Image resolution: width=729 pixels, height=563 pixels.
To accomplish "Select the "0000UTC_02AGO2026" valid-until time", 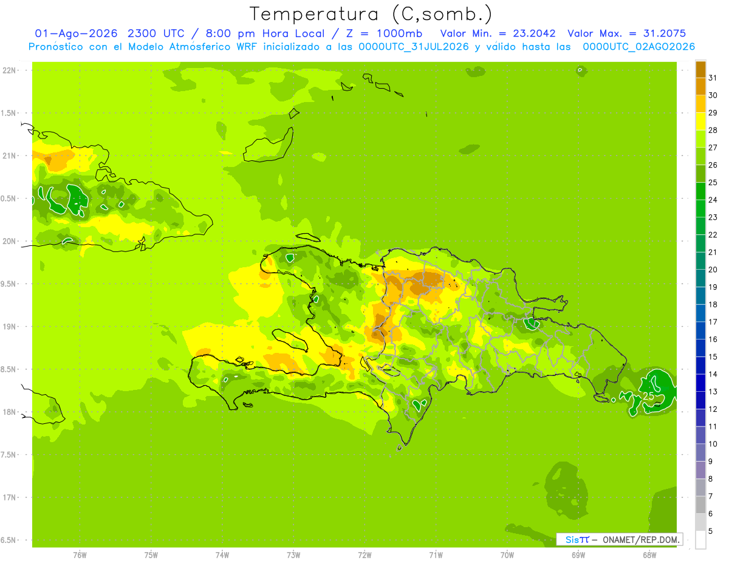I will [638, 47].
